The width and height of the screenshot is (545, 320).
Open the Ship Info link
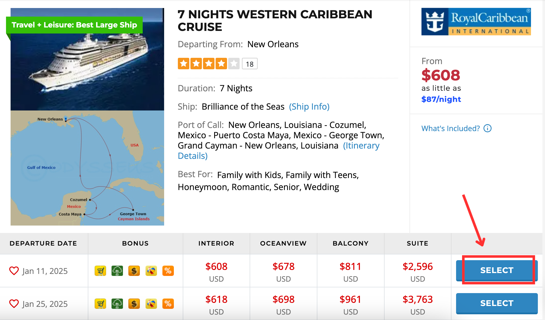click(x=309, y=106)
